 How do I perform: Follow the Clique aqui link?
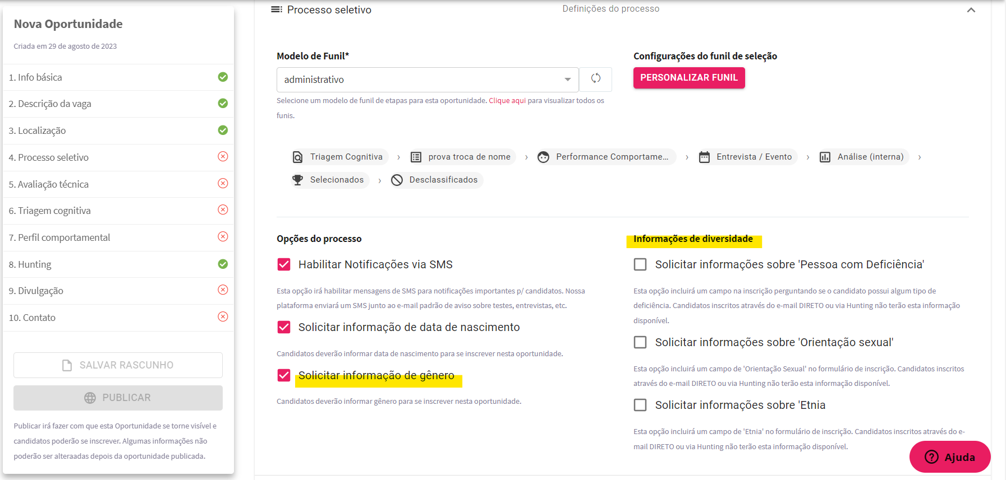(x=507, y=101)
